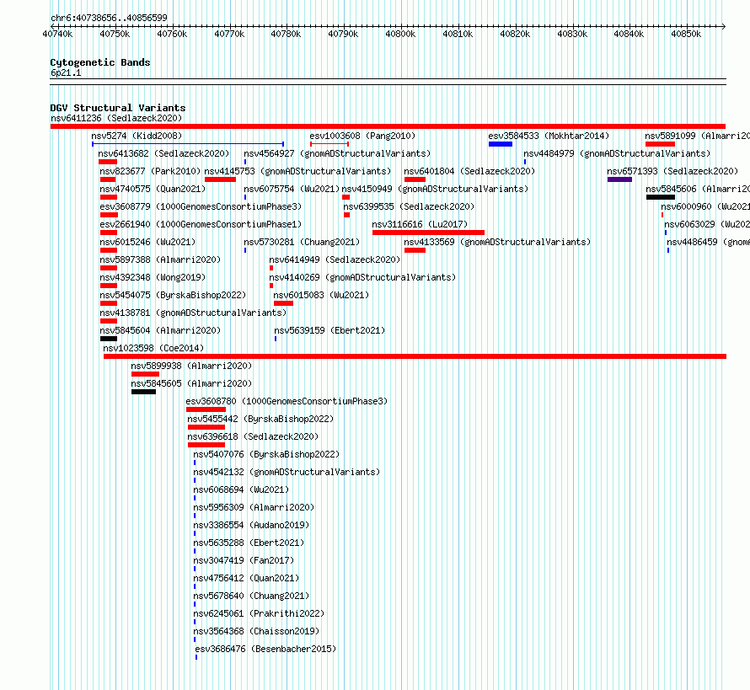Select the nsv5274 (Kidd2008) variant label
The image size is (750, 690).
137,136
